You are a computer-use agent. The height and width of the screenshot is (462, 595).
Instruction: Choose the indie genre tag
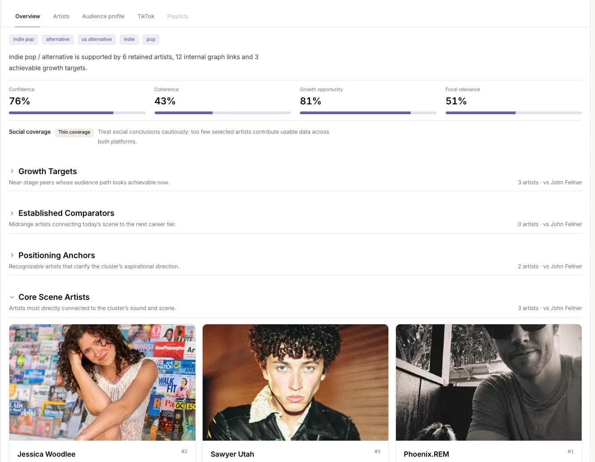[129, 40]
